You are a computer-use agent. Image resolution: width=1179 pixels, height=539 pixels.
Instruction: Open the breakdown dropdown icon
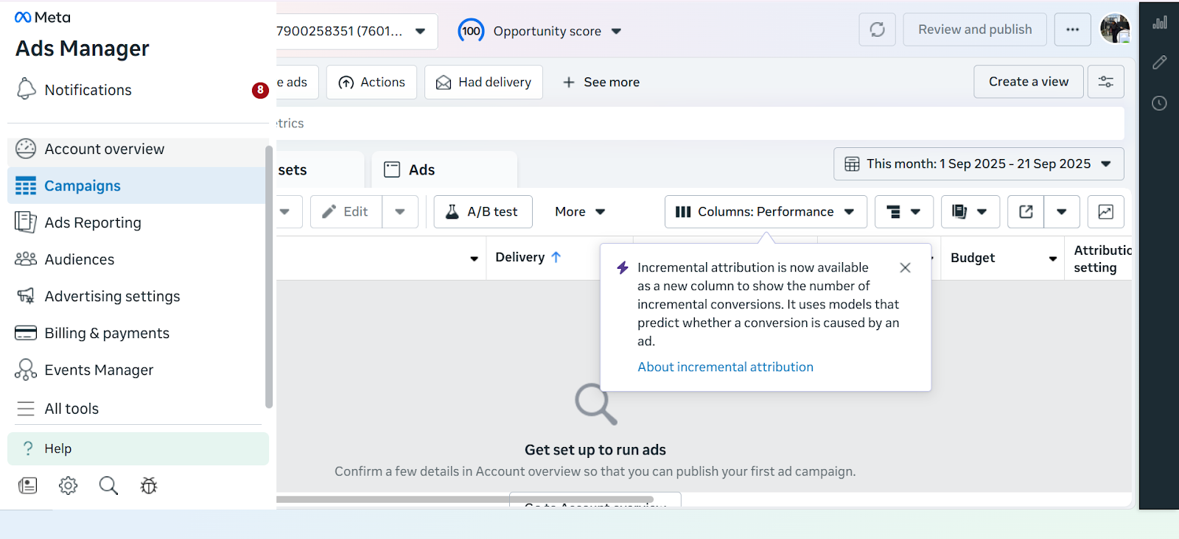point(903,211)
